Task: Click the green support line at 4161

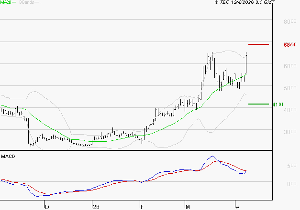Action: tap(258, 104)
